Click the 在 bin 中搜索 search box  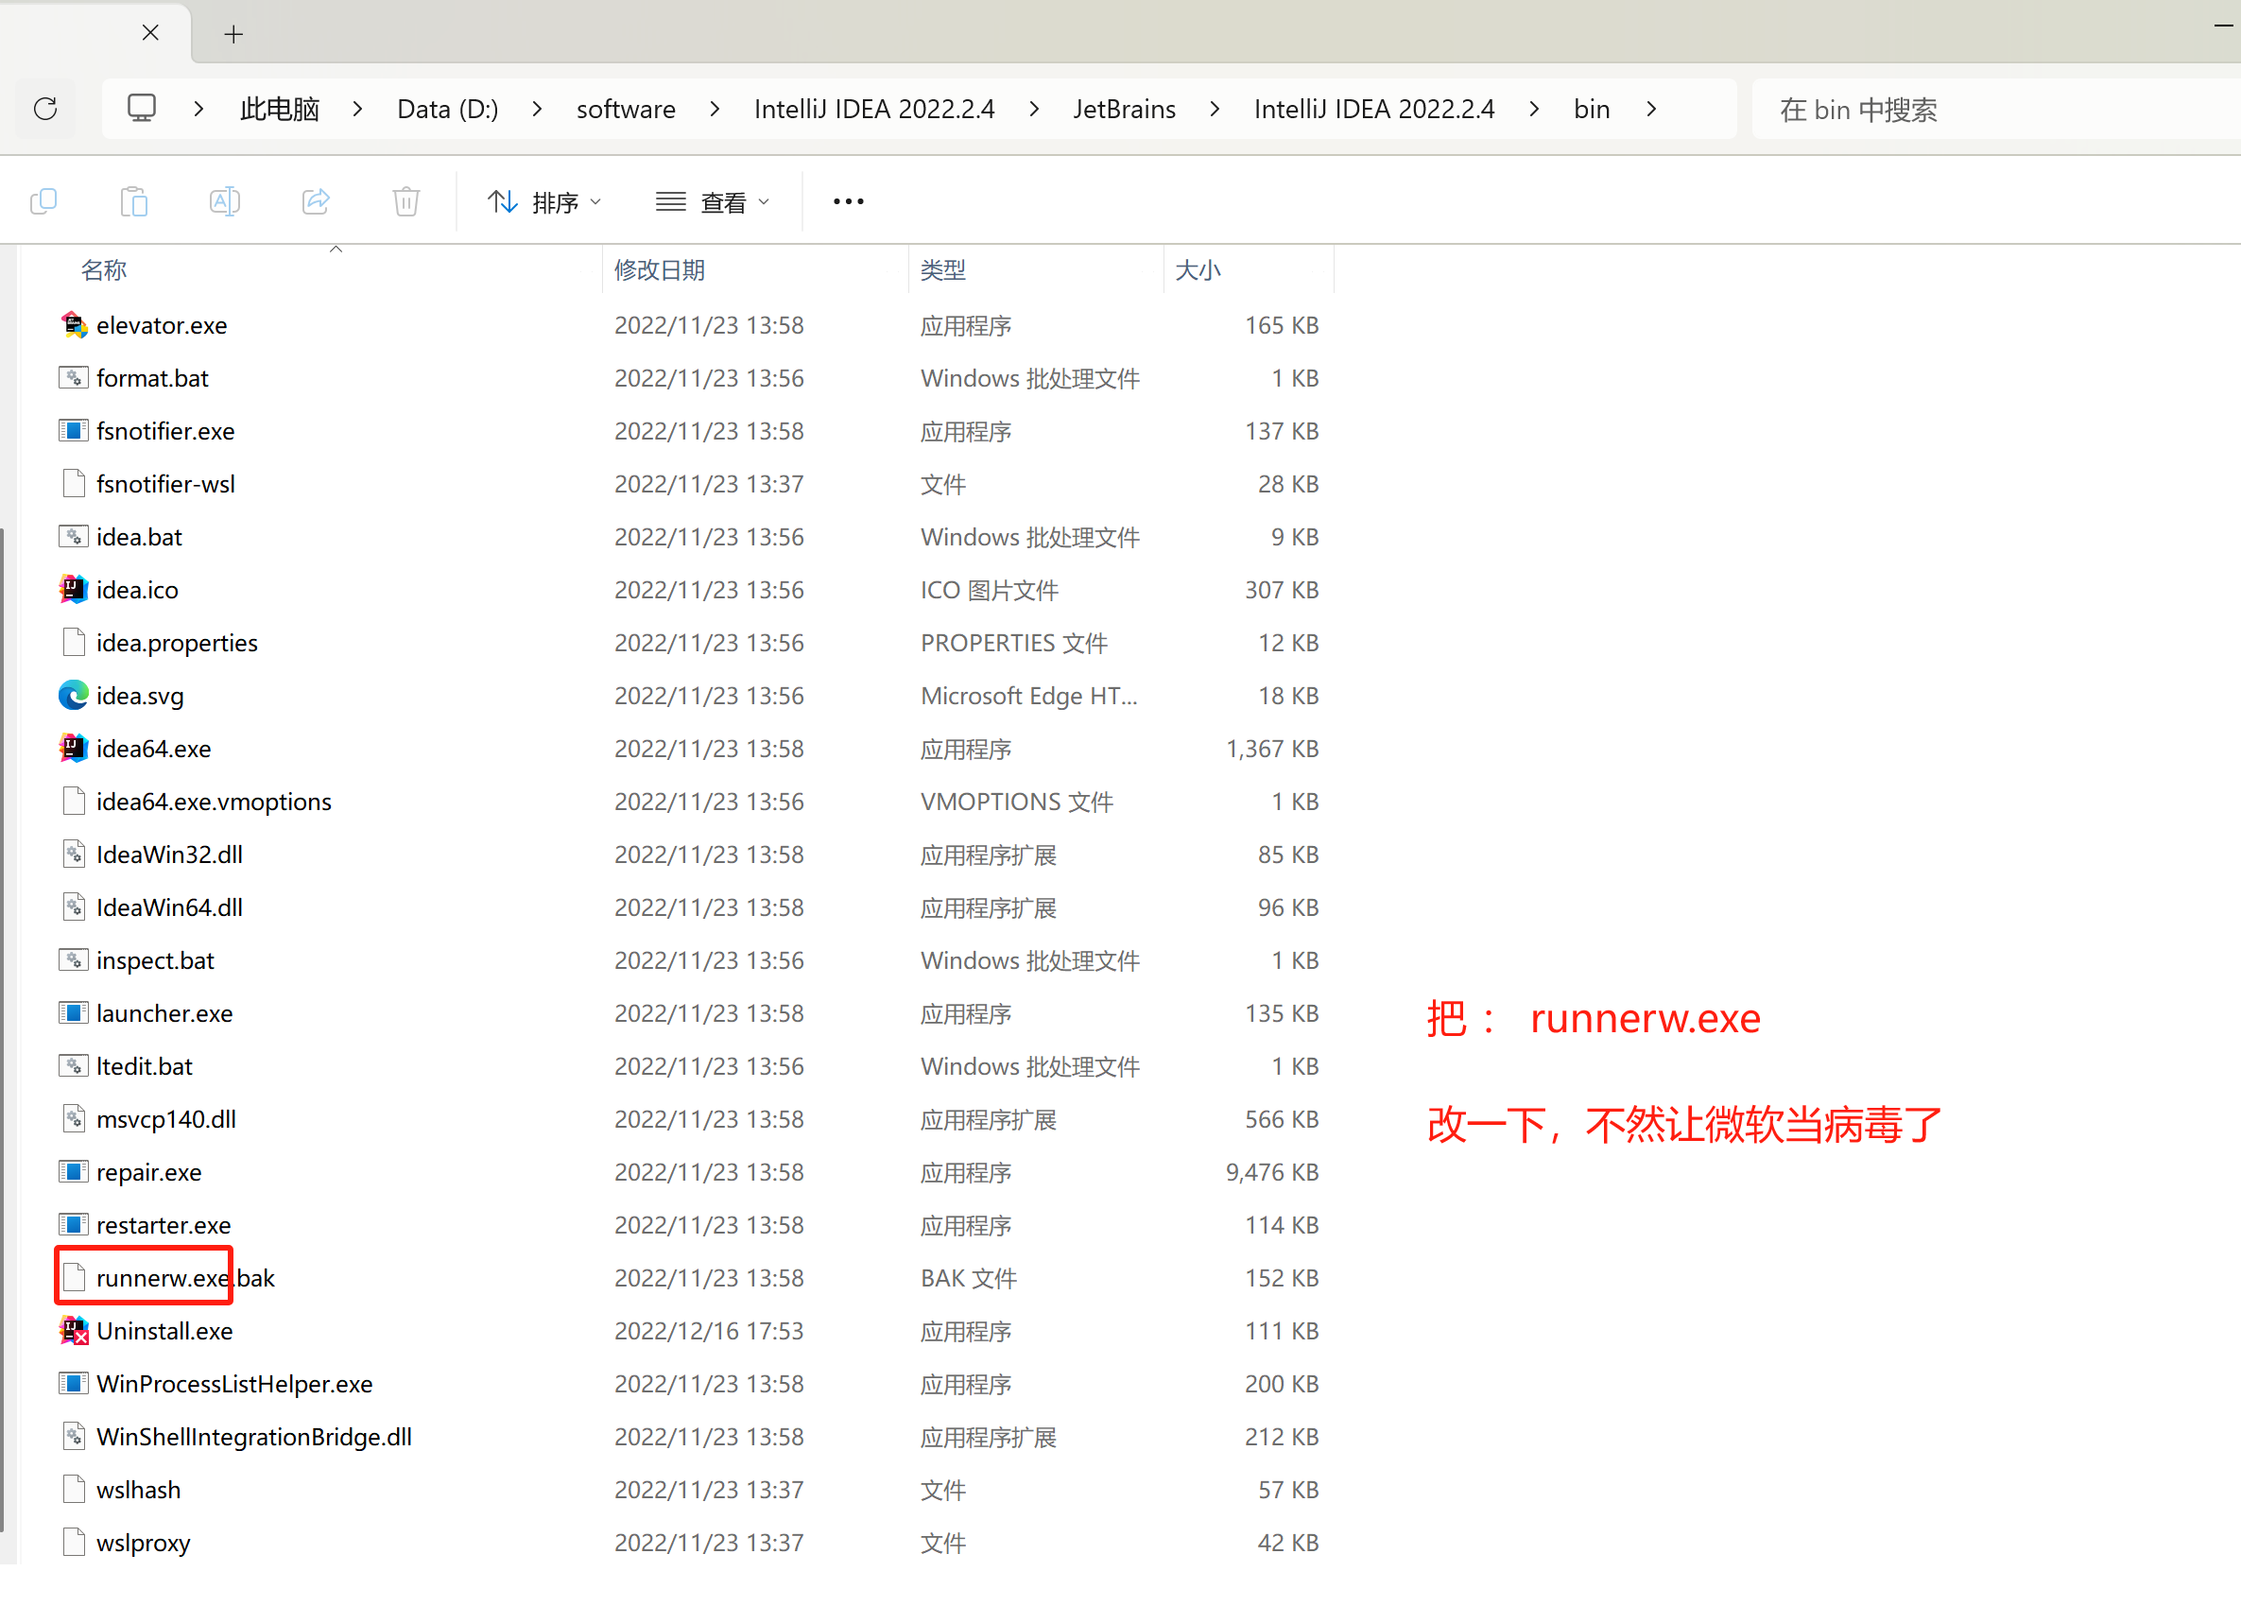(1996, 109)
